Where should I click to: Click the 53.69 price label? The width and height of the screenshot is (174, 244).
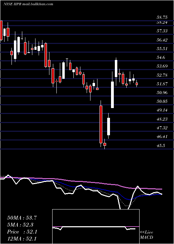click(x=162, y=66)
